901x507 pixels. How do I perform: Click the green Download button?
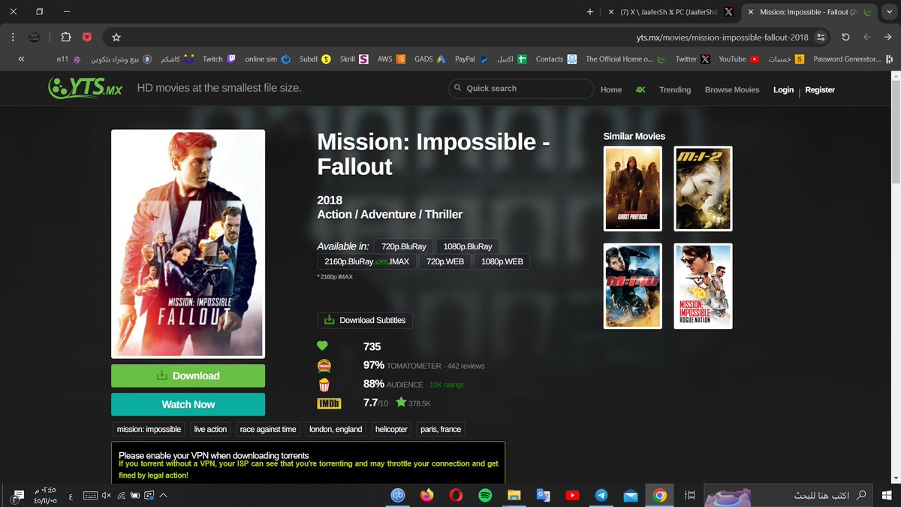click(x=188, y=376)
